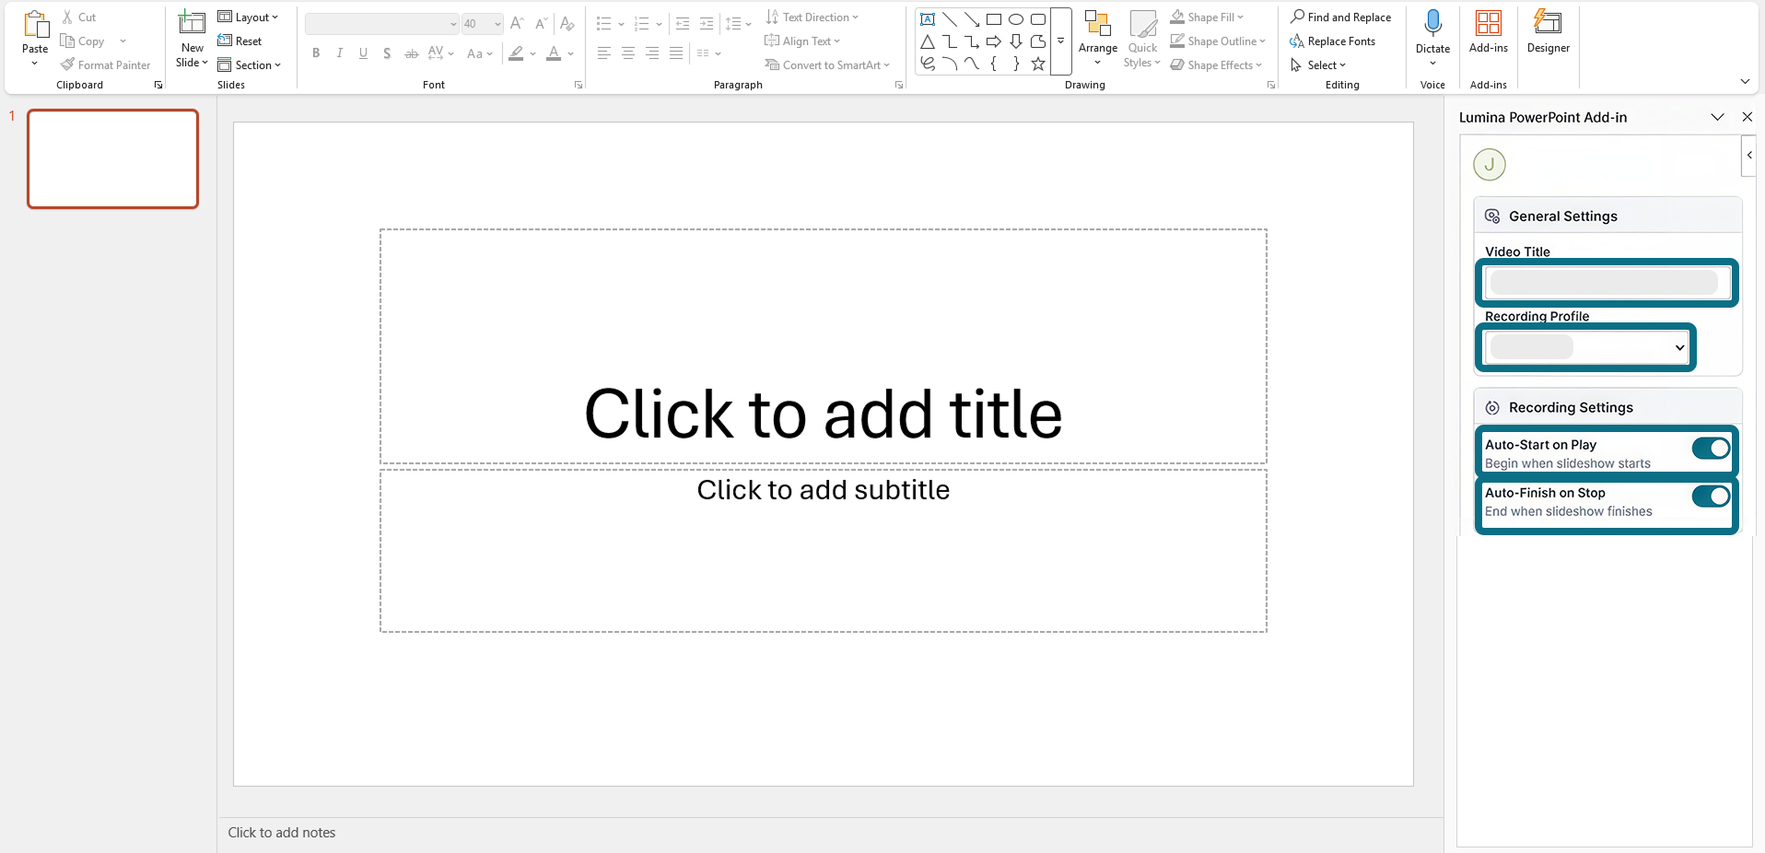Align text left

click(604, 53)
